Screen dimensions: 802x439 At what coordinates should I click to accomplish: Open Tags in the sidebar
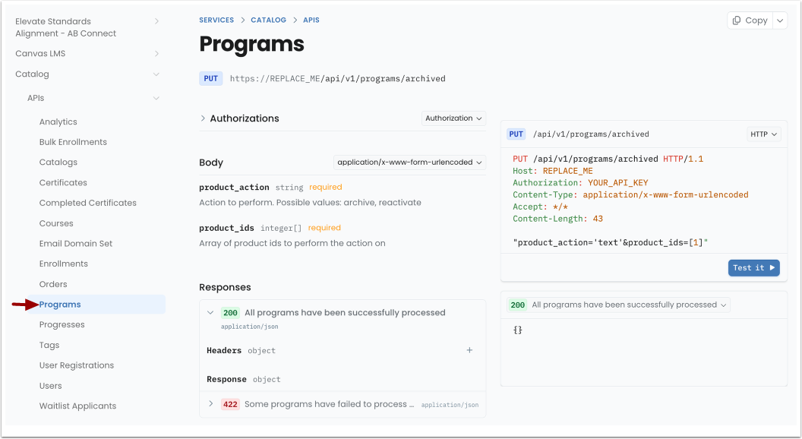pyautogui.click(x=49, y=346)
